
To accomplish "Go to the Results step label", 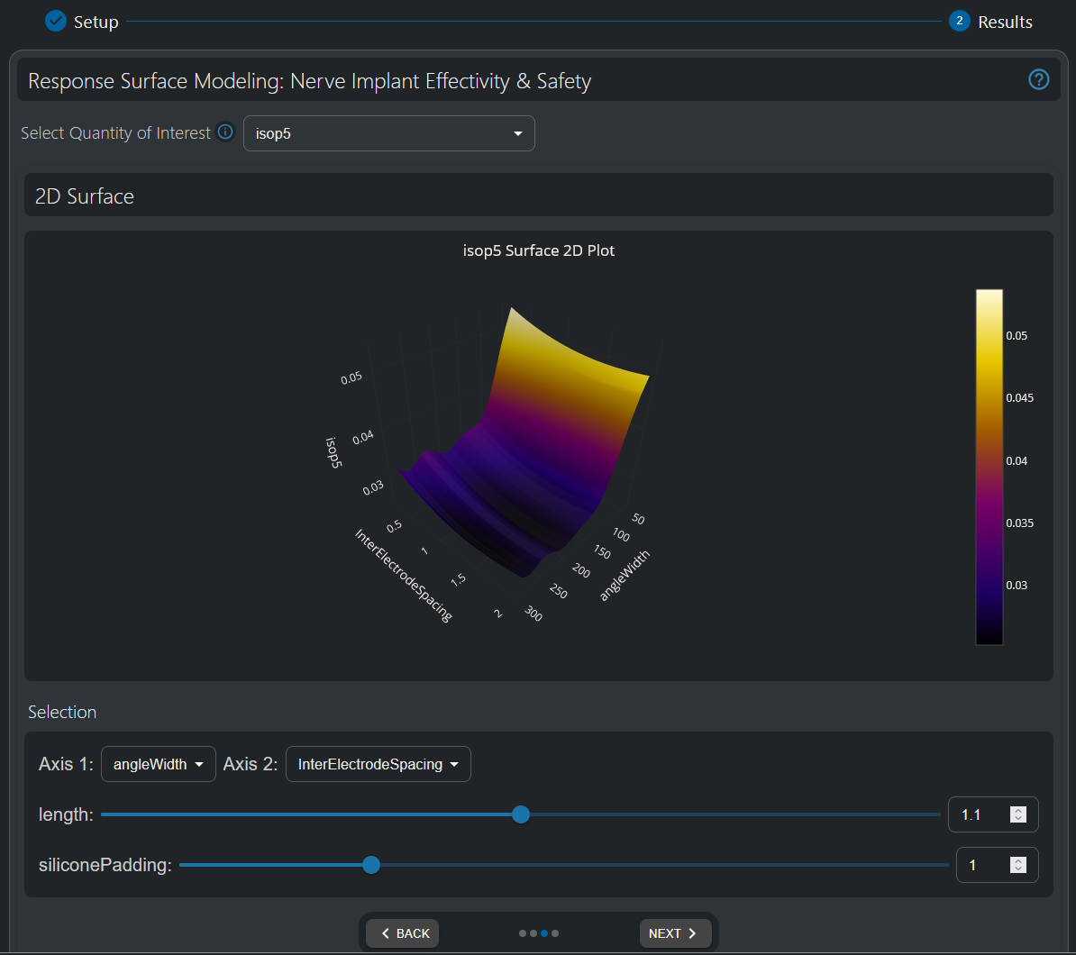I will pyautogui.click(x=1005, y=22).
